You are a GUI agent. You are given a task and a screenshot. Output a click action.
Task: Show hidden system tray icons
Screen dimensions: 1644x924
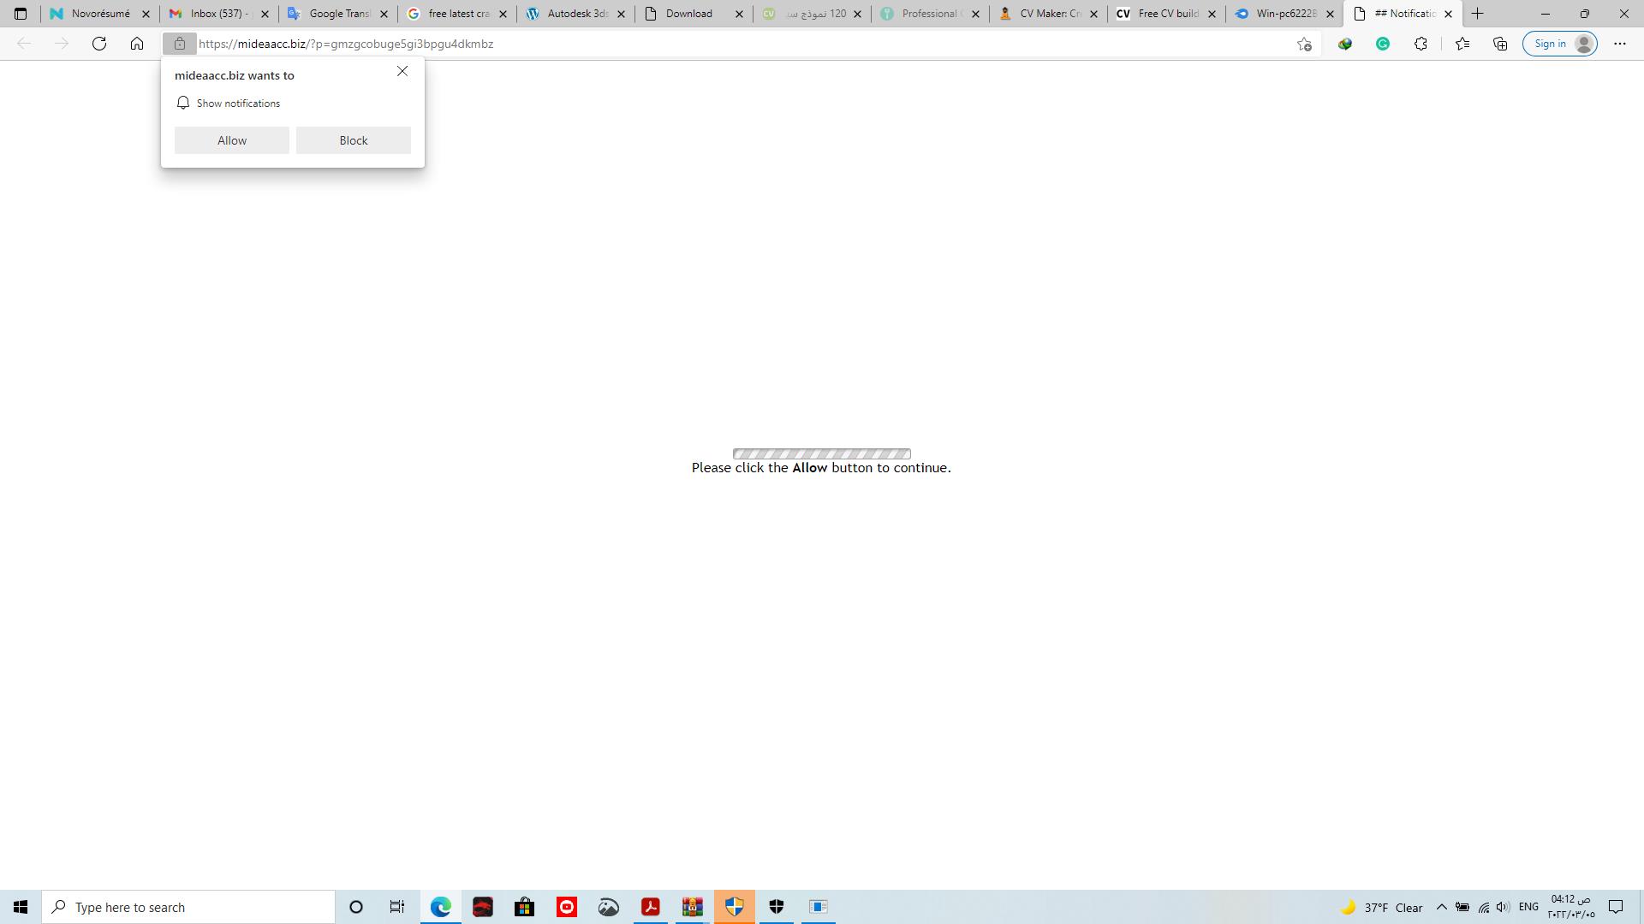tap(1441, 907)
